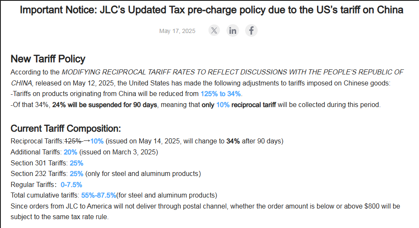This screenshot has height=228, width=419.
Task: Click the "125% to 34%" blue text
Action: (221, 94)
